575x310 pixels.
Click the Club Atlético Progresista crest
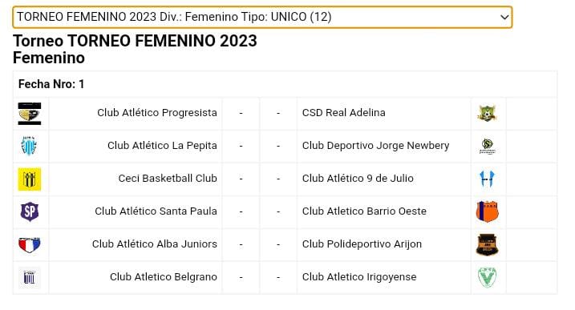(x=30, y=114)
